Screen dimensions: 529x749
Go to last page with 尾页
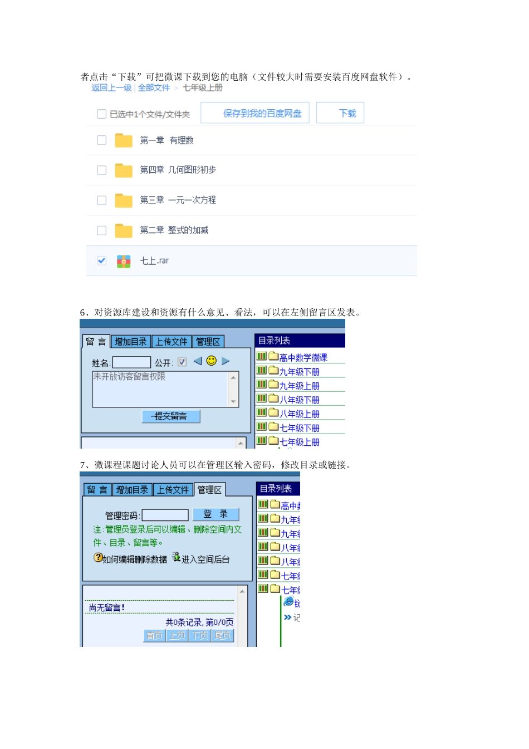[x=223, y=636]
